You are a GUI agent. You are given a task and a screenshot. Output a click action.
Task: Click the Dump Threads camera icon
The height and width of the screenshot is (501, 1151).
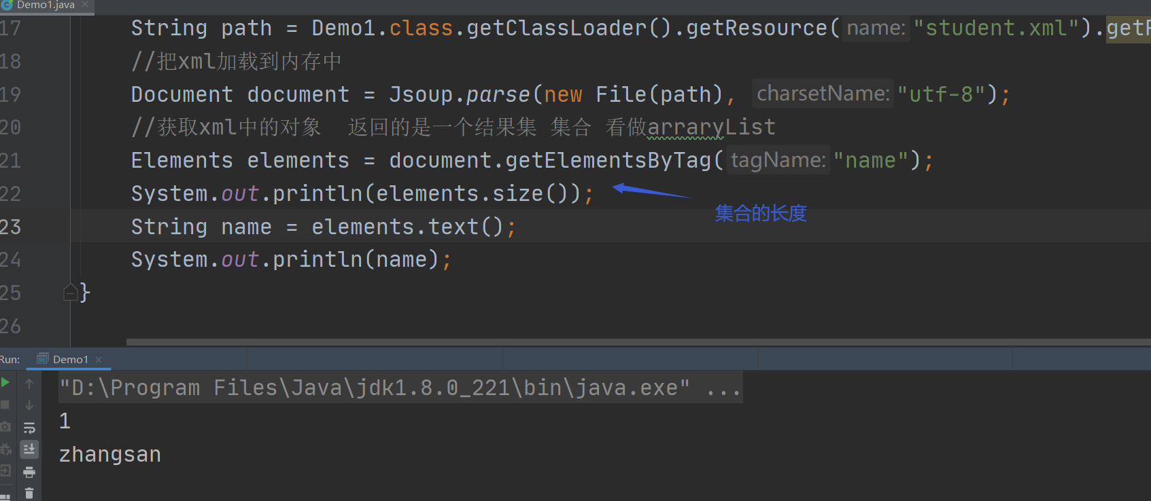pyautogui.click(x=5, y=426)
